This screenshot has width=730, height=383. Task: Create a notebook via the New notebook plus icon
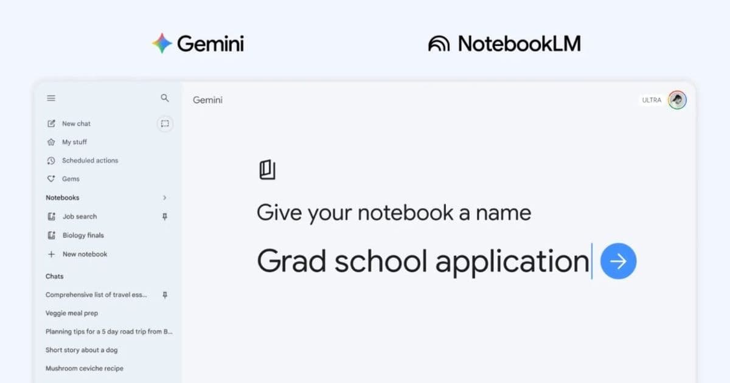(51, 254)
